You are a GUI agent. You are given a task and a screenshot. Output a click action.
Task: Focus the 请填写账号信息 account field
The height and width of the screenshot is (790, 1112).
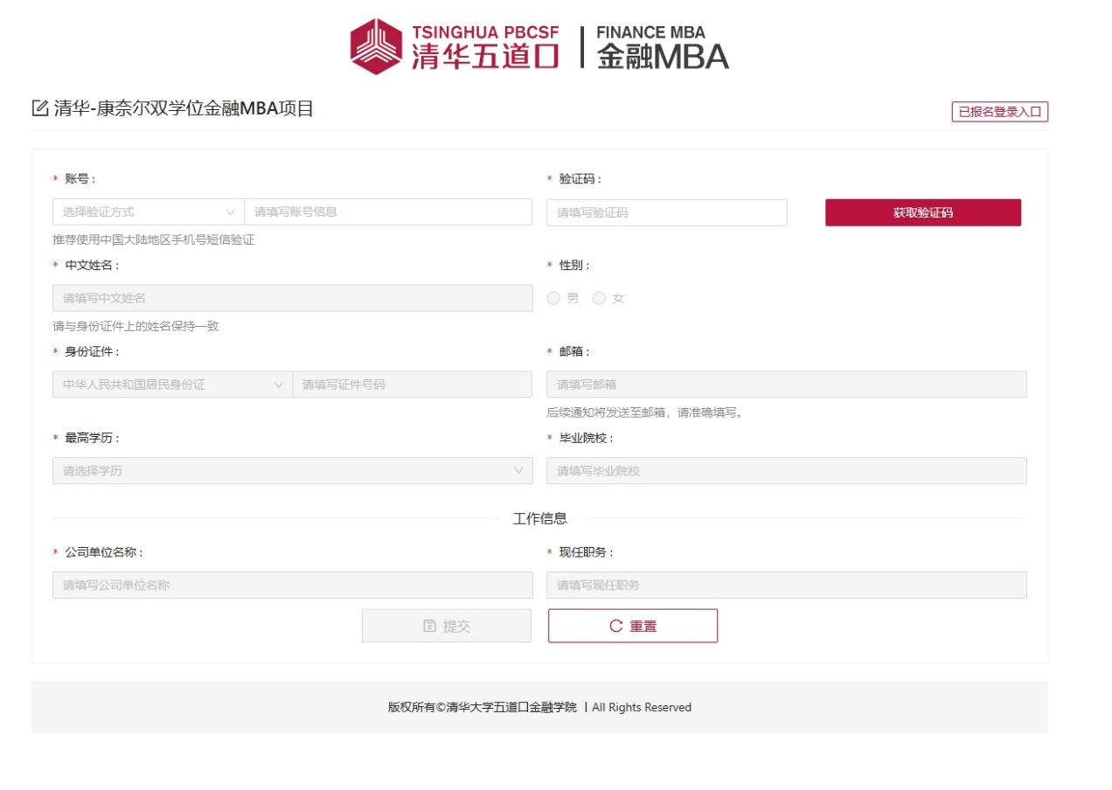pos(388,211)
